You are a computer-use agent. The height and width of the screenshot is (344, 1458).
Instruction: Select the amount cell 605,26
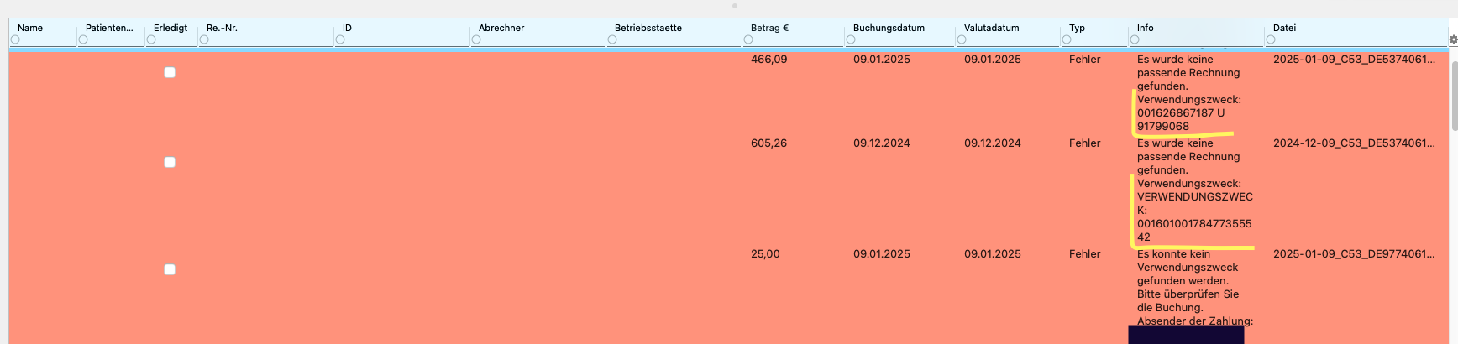coord(768,143)
